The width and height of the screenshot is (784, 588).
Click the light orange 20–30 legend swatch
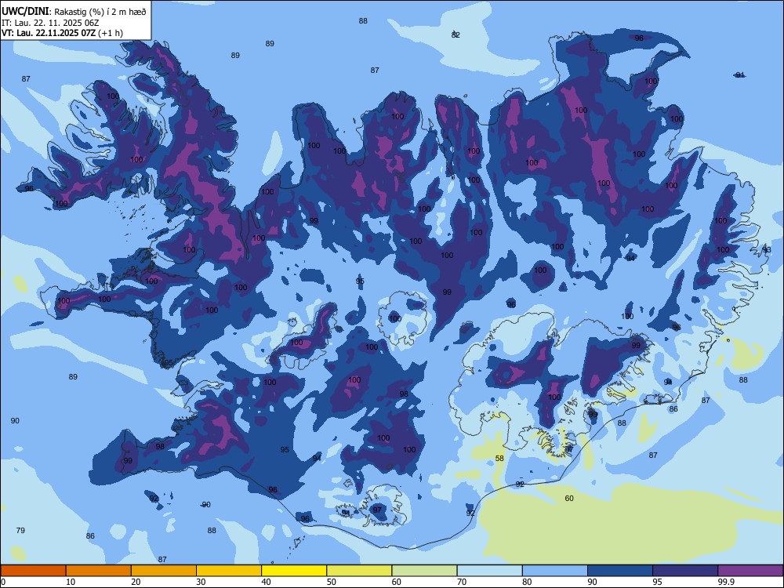pos(164,571)
